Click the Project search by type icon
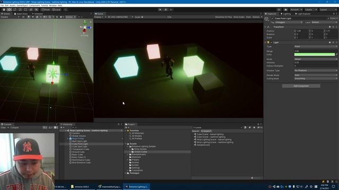This screenshot has width=339, height=190. coord(245,128)
